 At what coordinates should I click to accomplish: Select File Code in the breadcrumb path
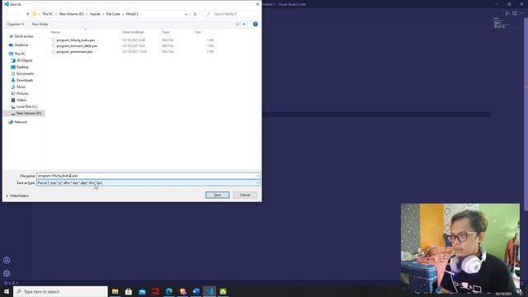point(113,14)
